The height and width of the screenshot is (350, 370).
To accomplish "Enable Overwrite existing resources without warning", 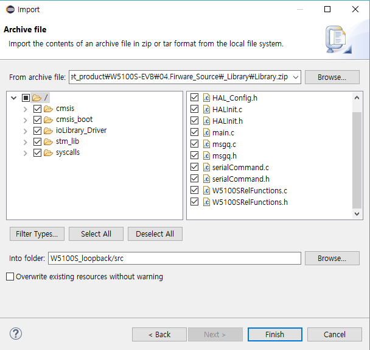I will point(10,276).
